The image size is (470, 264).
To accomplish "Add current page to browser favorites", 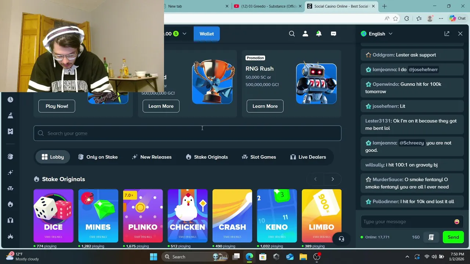I will pyautogui.click(x=395, y=18).
